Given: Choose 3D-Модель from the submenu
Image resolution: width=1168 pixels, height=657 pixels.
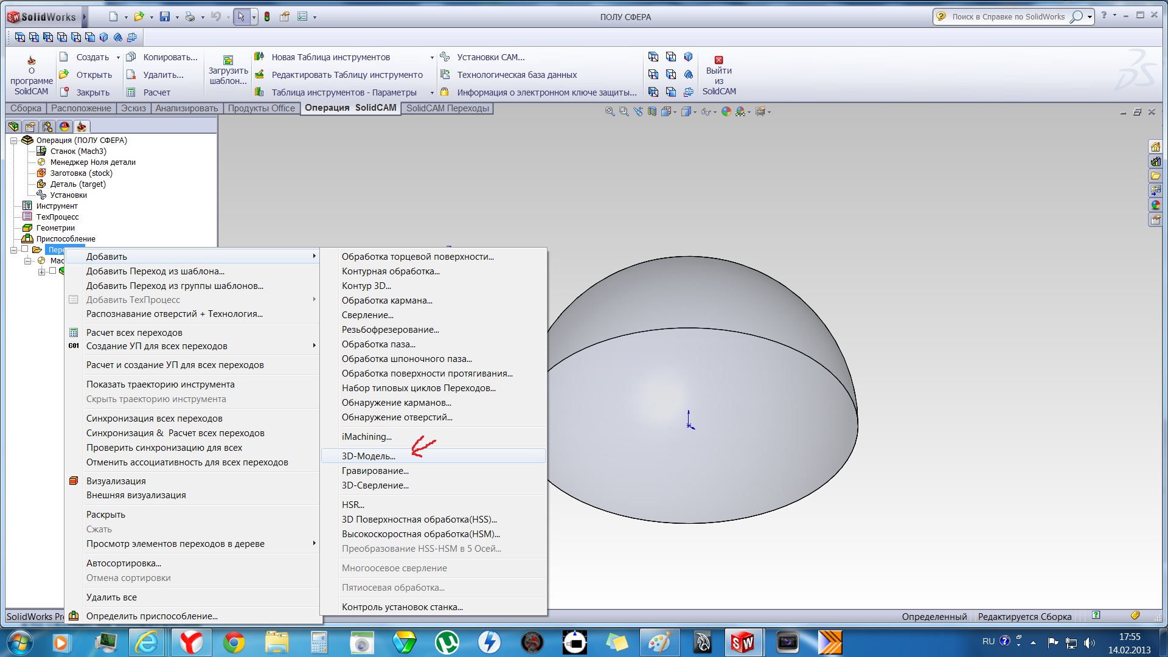Looking at the screenshot, I should click(x=368, y=456).
